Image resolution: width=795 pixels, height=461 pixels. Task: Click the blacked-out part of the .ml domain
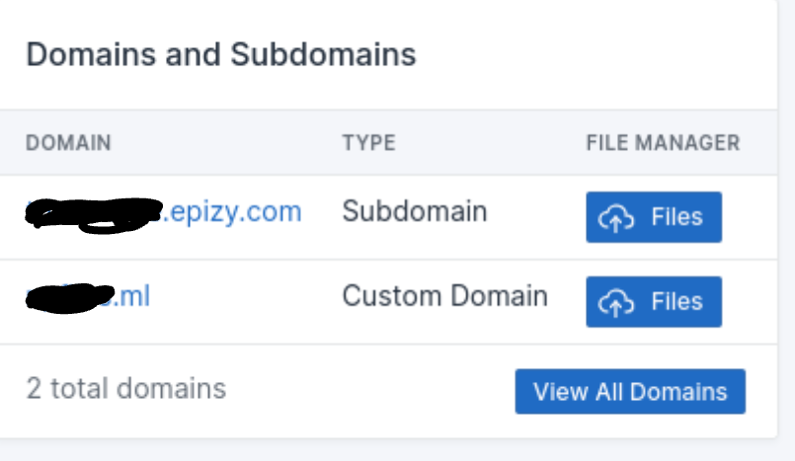point(70,298)
